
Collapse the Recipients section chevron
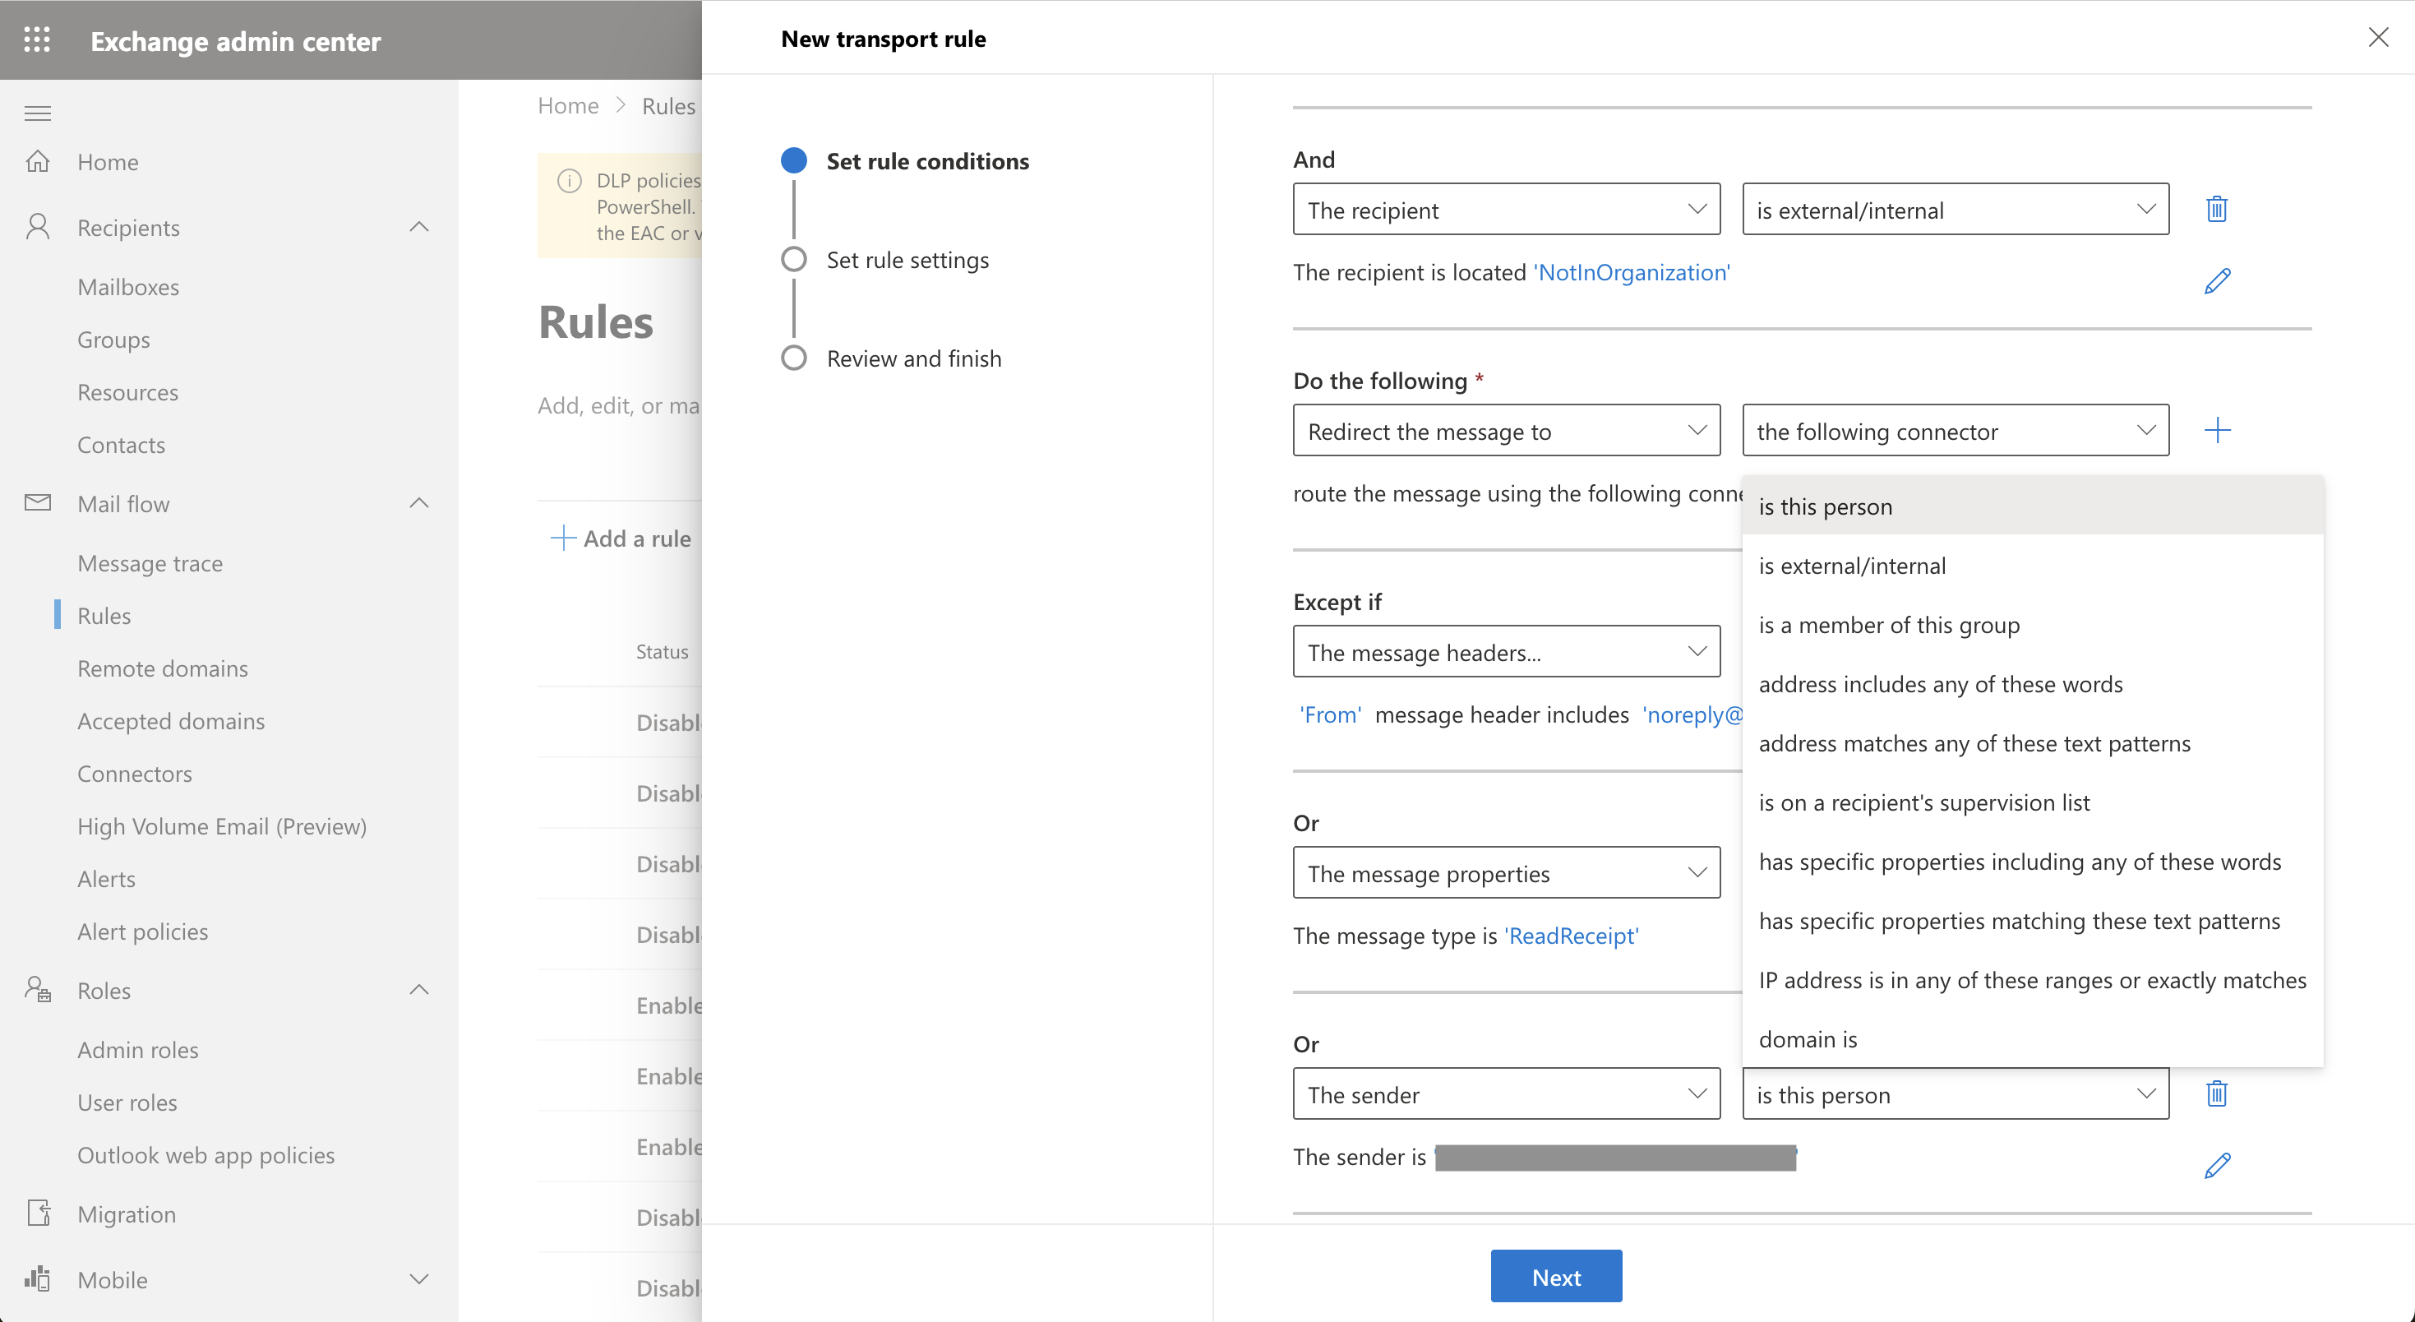(419, 227)
